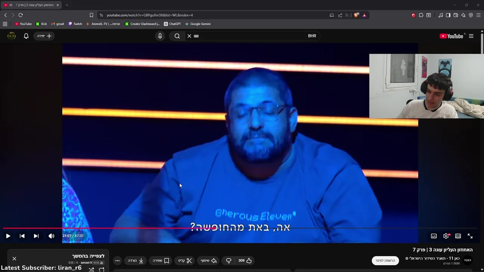Play the paused YouTube video
Viewport: 484px width, 272px height.
pyautogui.click(x=8, y=236)
